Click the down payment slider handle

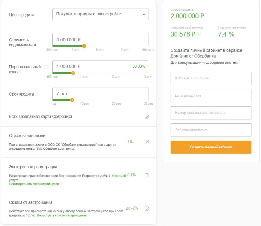pyautogui.click(x=73, y=73)
